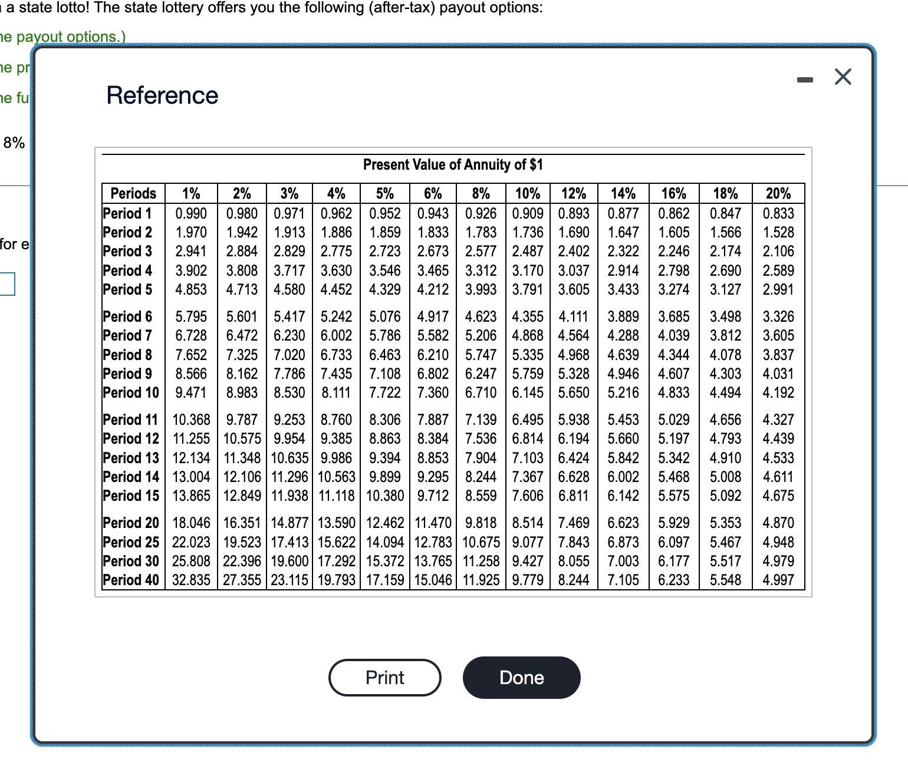Click the Print button
This screenshot has width=908, height=779.
pyautogui.click(x=384, y=677)
